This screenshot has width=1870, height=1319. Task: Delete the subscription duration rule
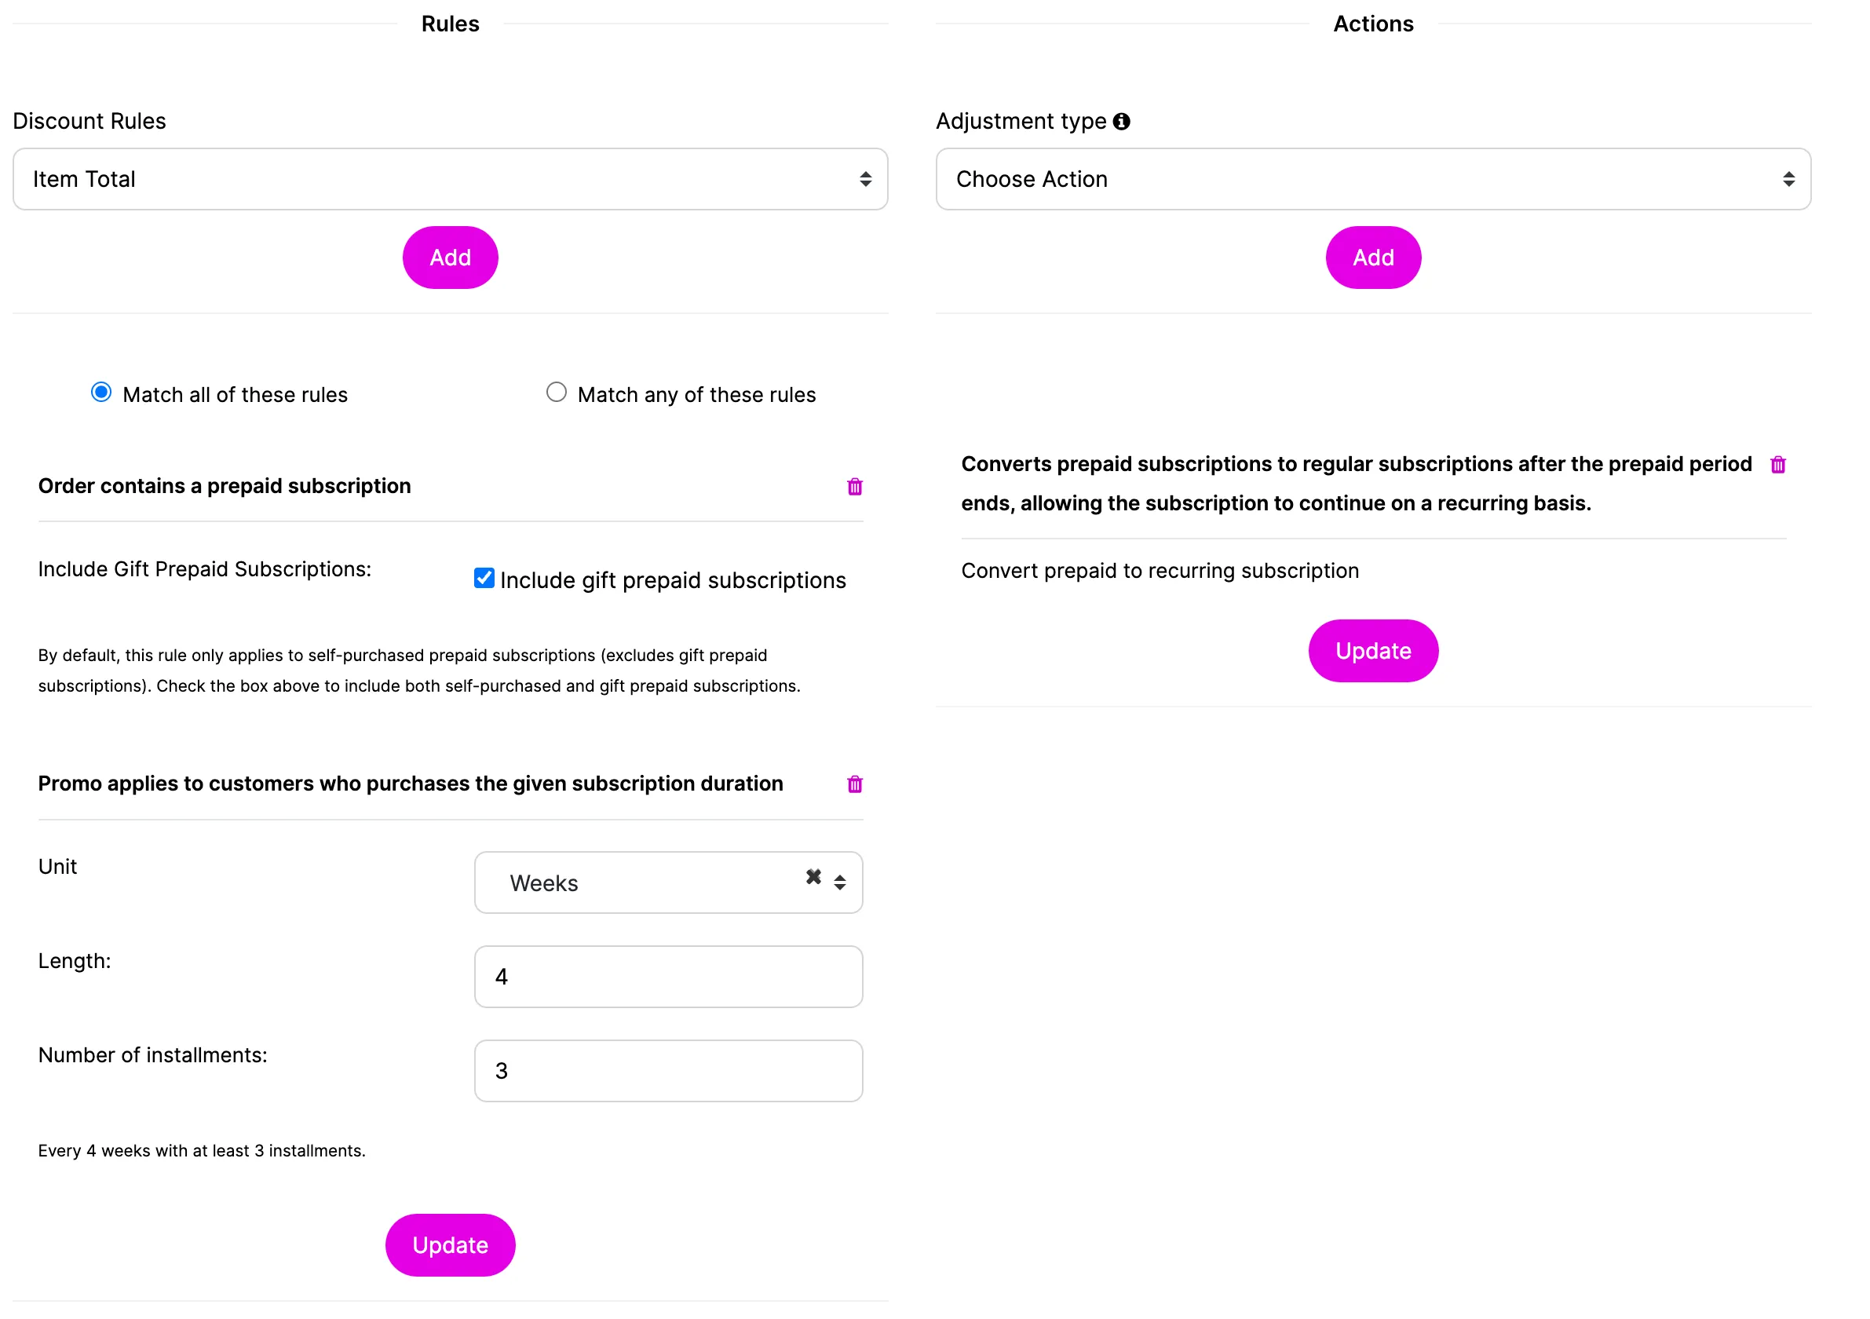[854, 784]
